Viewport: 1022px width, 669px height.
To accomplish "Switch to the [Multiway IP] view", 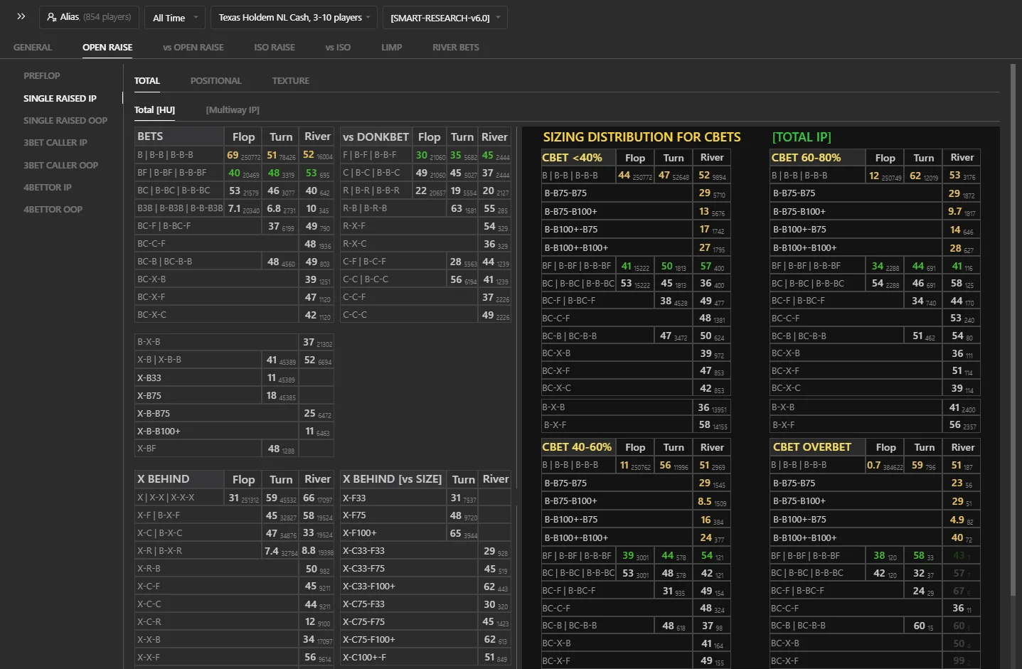I will click(233, 110).
